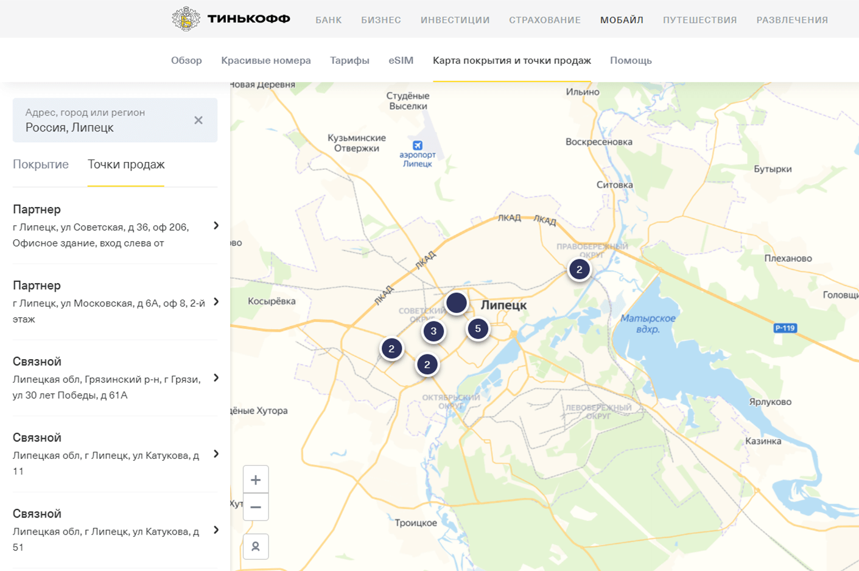Select the Точки продаж tab
This screenshot has height=571, width=859.
(x=126, y=164)
